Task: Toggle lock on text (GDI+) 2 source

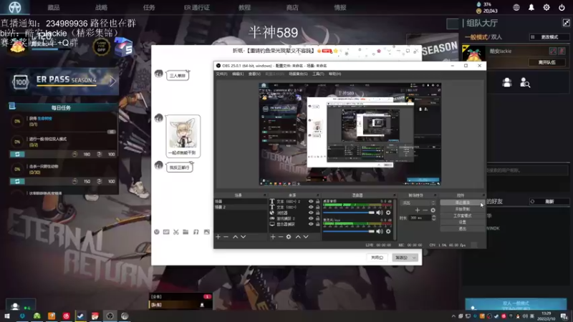Action: pos(317,201)
